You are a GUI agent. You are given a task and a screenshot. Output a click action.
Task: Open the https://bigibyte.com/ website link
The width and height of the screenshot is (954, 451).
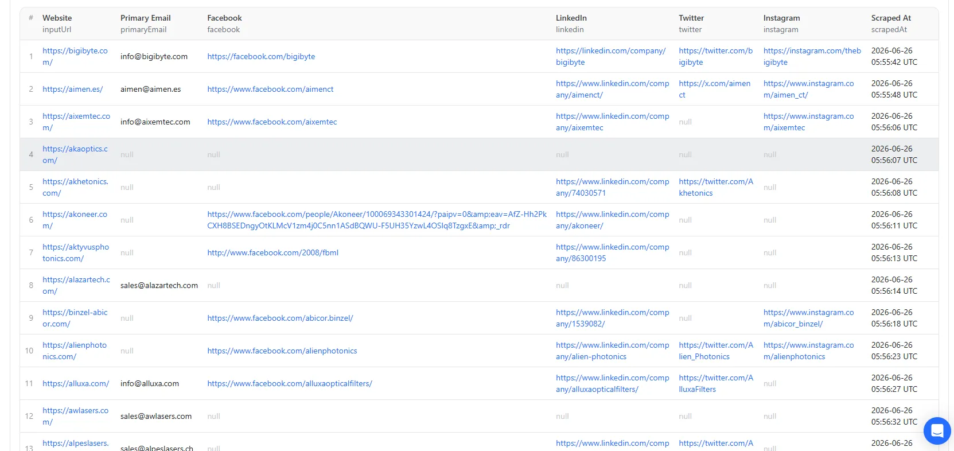pyautogui.click(x=75, y=56)
